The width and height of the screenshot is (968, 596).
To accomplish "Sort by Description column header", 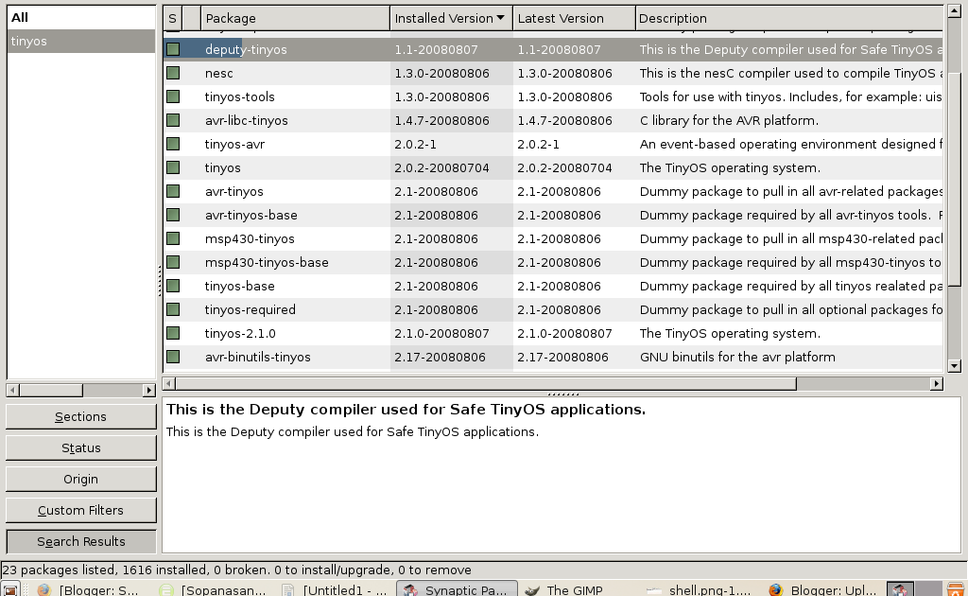I will 789,19.
